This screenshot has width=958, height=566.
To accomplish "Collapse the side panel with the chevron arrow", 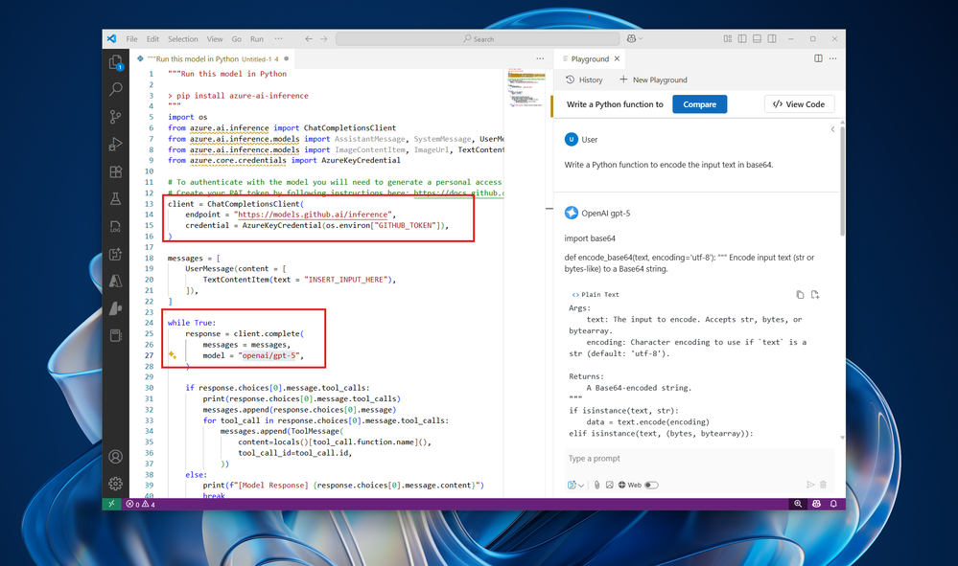I will [832, 129].
